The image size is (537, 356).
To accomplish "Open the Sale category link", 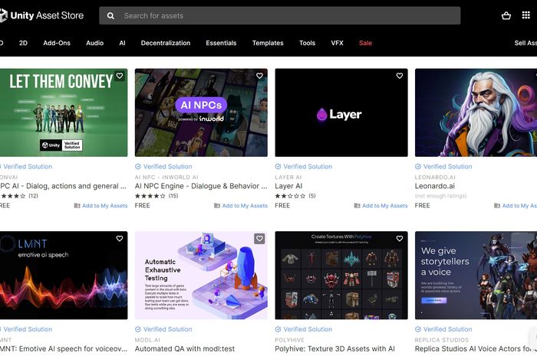I will pos(365,43).
